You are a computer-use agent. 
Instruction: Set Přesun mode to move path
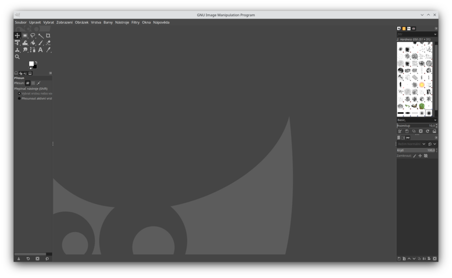click(38, 83)
